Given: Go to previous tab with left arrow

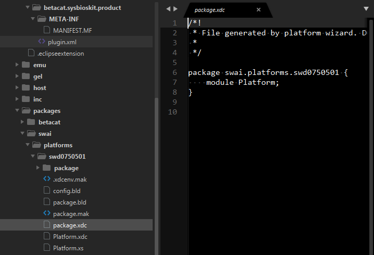Looking at the screenshot, I should (x=167, y=9).
